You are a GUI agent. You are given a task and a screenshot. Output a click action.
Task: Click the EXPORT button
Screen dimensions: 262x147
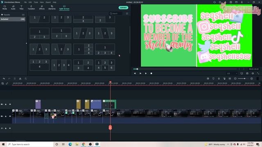pyautogui.click(x=123, y=8)
